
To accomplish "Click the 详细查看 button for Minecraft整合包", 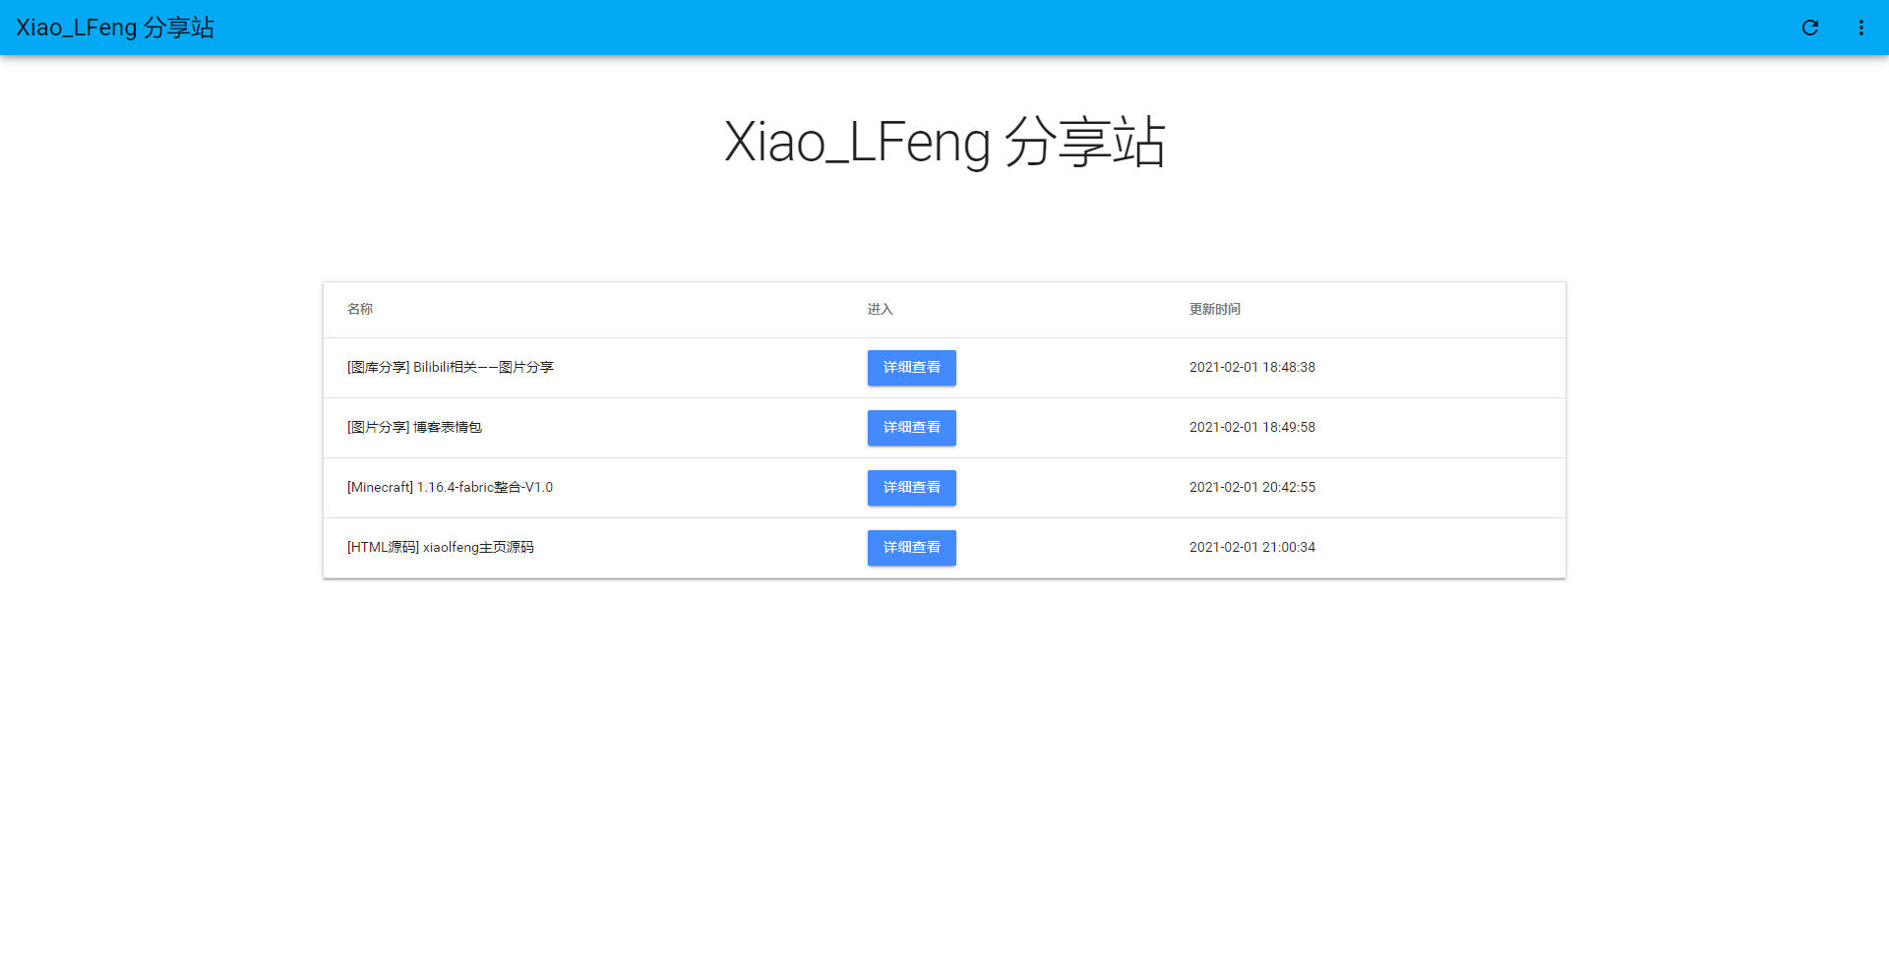I will (911, 487).
